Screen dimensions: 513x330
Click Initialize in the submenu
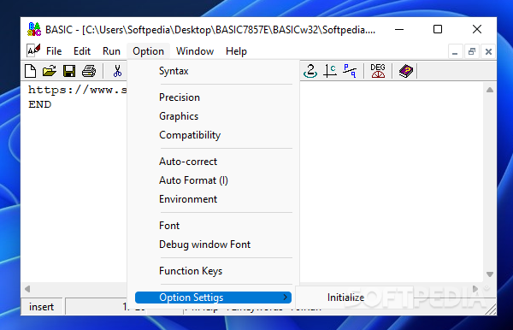tap(345, 298)
